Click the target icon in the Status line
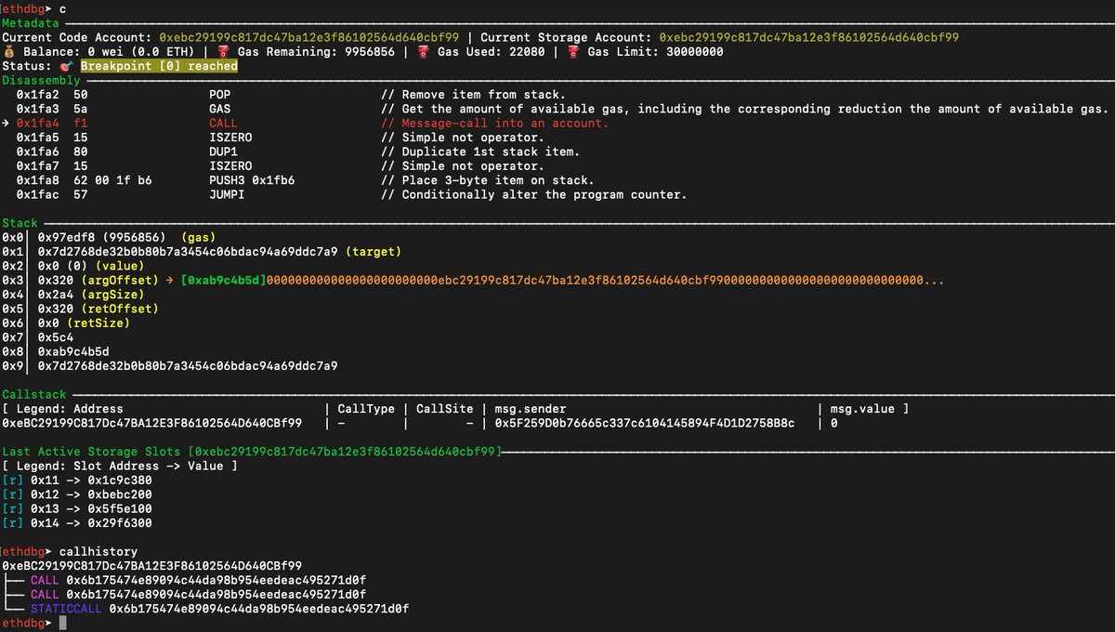Screen dimensions: 1115x632 (66, 66)
